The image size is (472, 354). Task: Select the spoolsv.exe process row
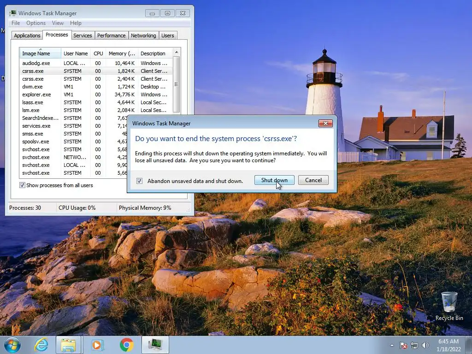click(73, 142)
